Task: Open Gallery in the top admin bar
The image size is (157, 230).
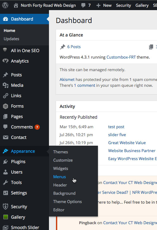Action: click(142, 6)
